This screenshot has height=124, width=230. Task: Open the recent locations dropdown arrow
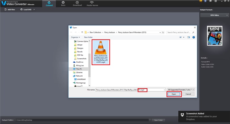79,32
